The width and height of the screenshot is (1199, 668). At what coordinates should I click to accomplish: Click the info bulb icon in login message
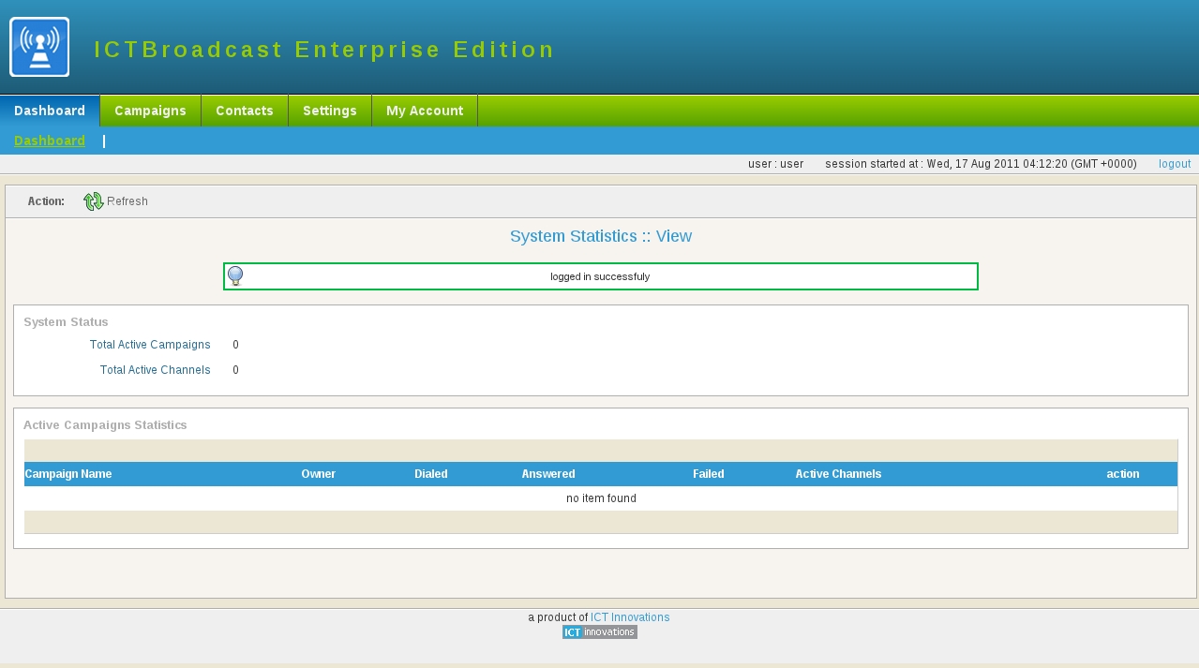point(235,276)
